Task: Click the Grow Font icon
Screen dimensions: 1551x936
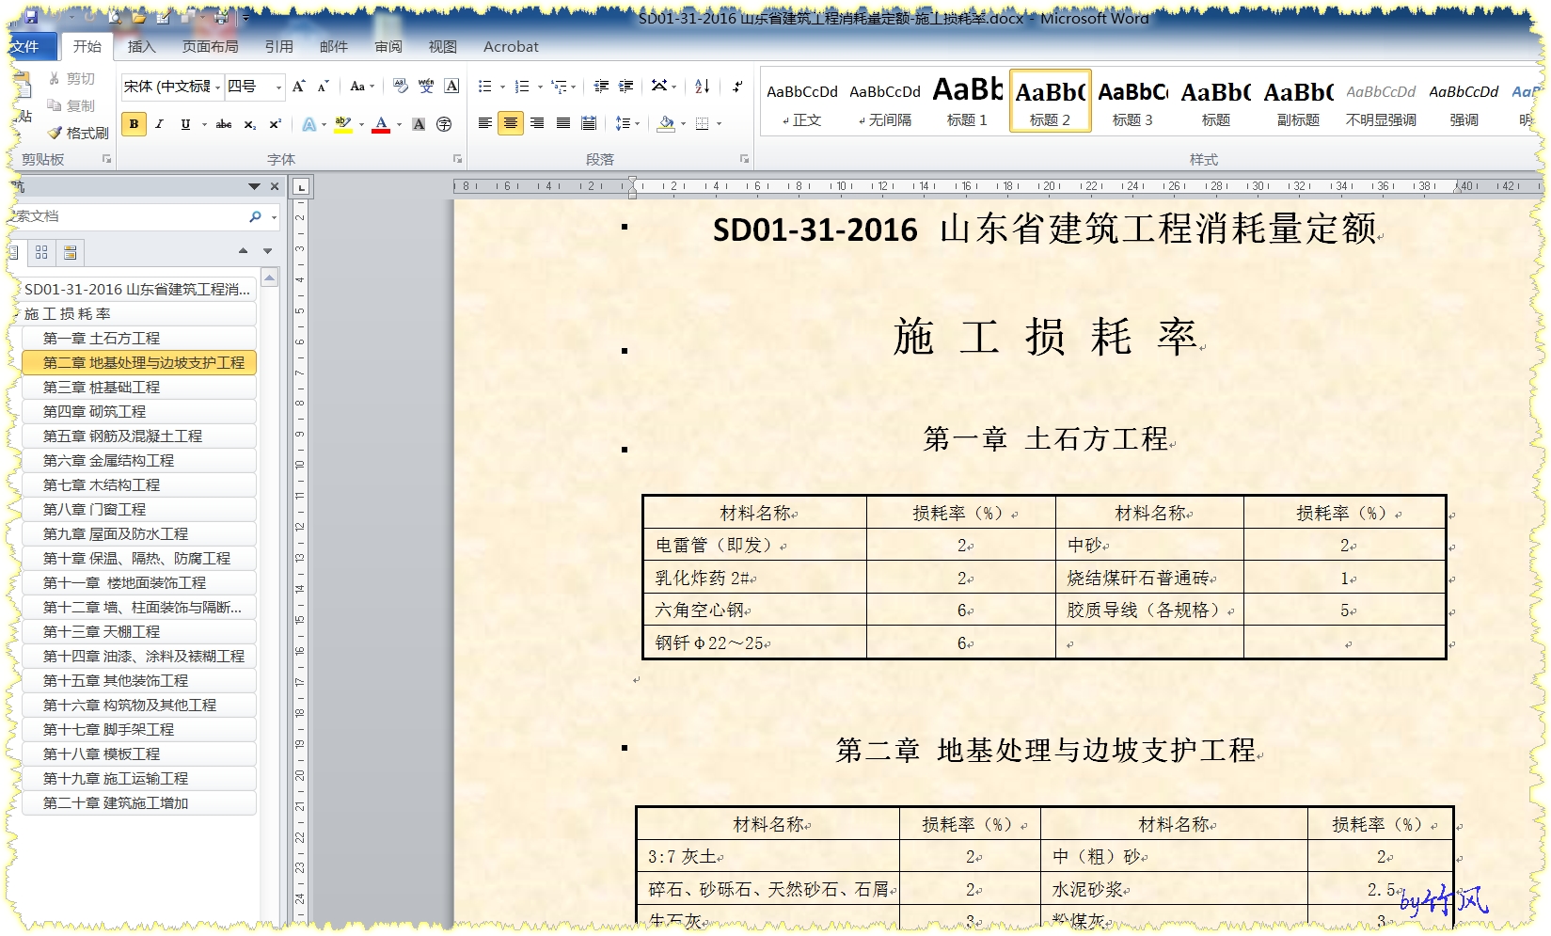Action: 298,87
